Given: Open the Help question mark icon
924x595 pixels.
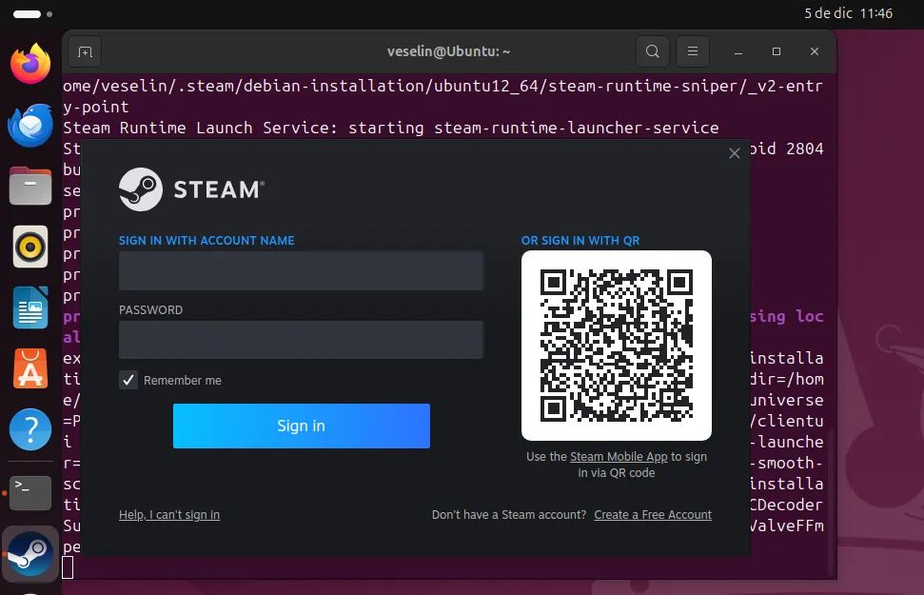Looking at the screenshot, I should point(30,429).
